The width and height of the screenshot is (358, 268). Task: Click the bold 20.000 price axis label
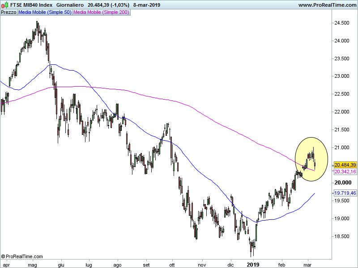tap(343, 183)
